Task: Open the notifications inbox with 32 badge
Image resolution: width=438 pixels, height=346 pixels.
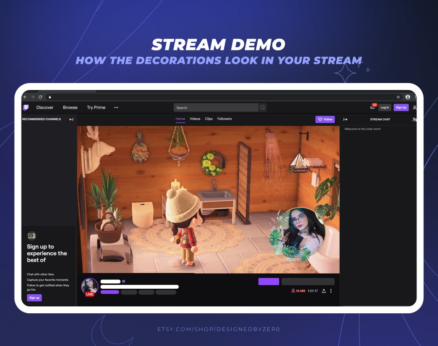Action: coord(373,107)
